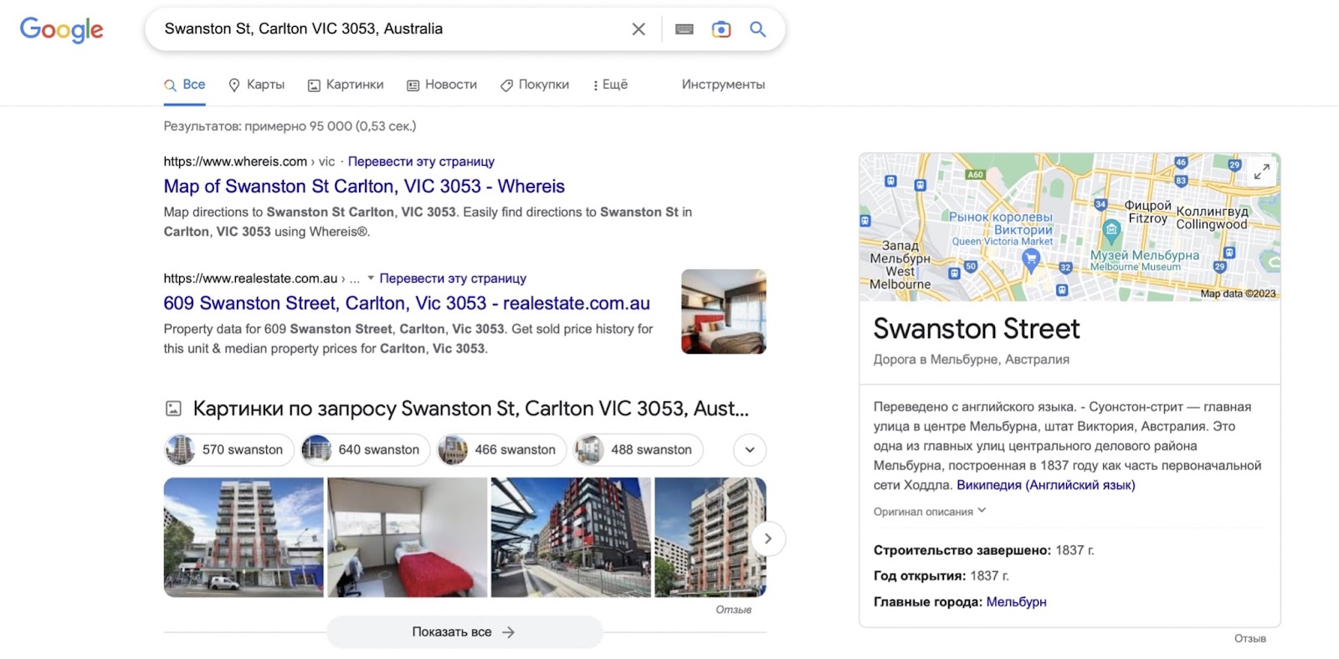Expand the map with the fullscreen icon

(x=1262, y=171)
